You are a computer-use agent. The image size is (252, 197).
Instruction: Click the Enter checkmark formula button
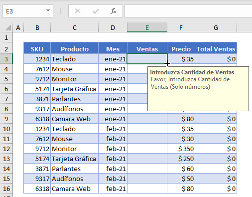pyautogui.click(x=96, y=11)
